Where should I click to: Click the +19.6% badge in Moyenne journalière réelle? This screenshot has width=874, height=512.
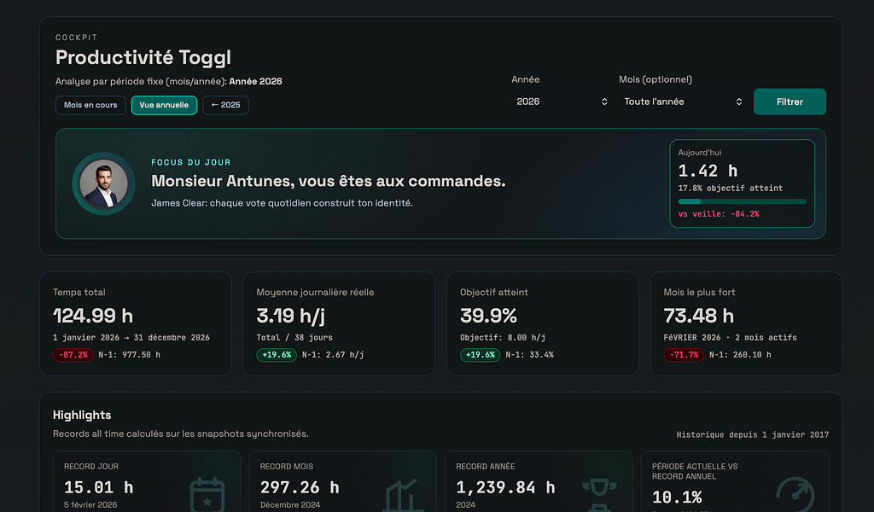point(277,355)
